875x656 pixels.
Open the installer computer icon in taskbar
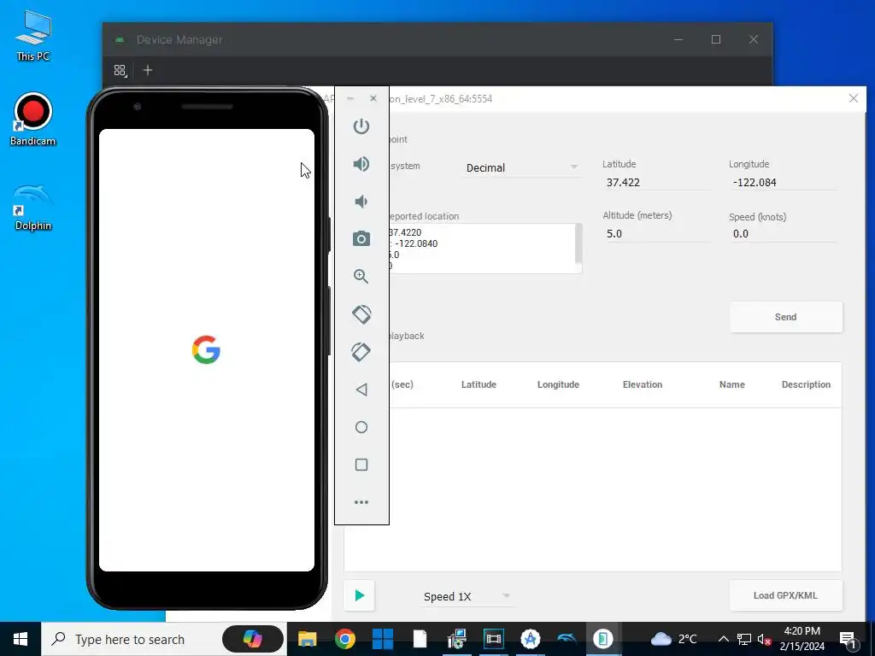456,639
